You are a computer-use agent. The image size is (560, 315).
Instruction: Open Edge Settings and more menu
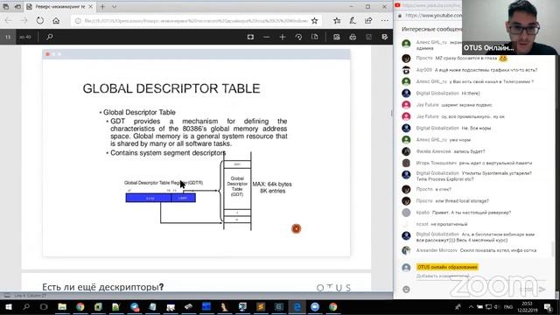[385, 21]
